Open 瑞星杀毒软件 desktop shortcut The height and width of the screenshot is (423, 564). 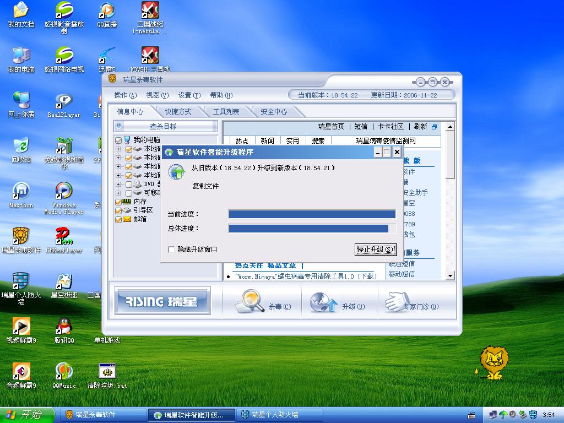(x=21, y=240)
